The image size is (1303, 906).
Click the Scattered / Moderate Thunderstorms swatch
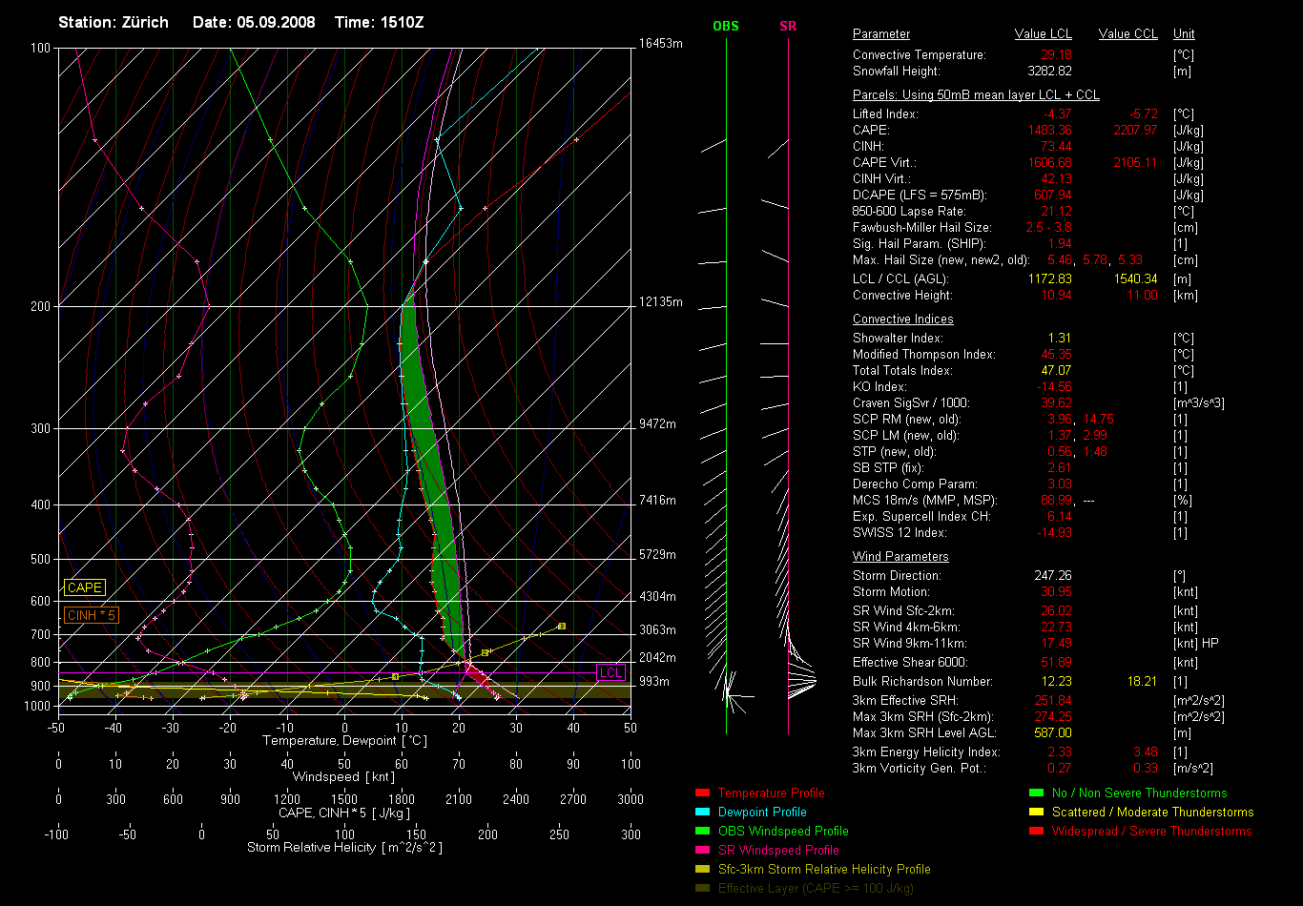[x=1036, y=813]
